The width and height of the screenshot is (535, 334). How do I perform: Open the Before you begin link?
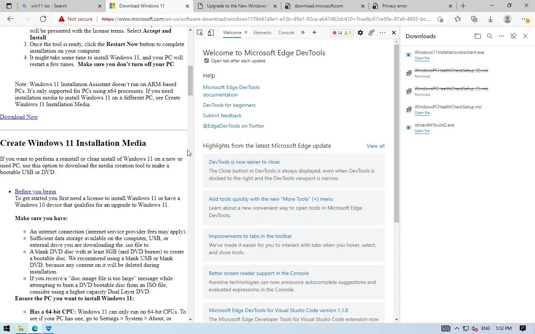coord(35,191)
